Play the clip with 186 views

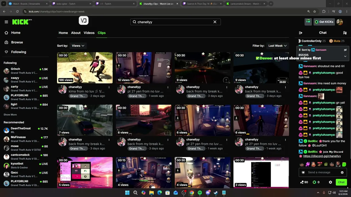(x=85, y=68)
